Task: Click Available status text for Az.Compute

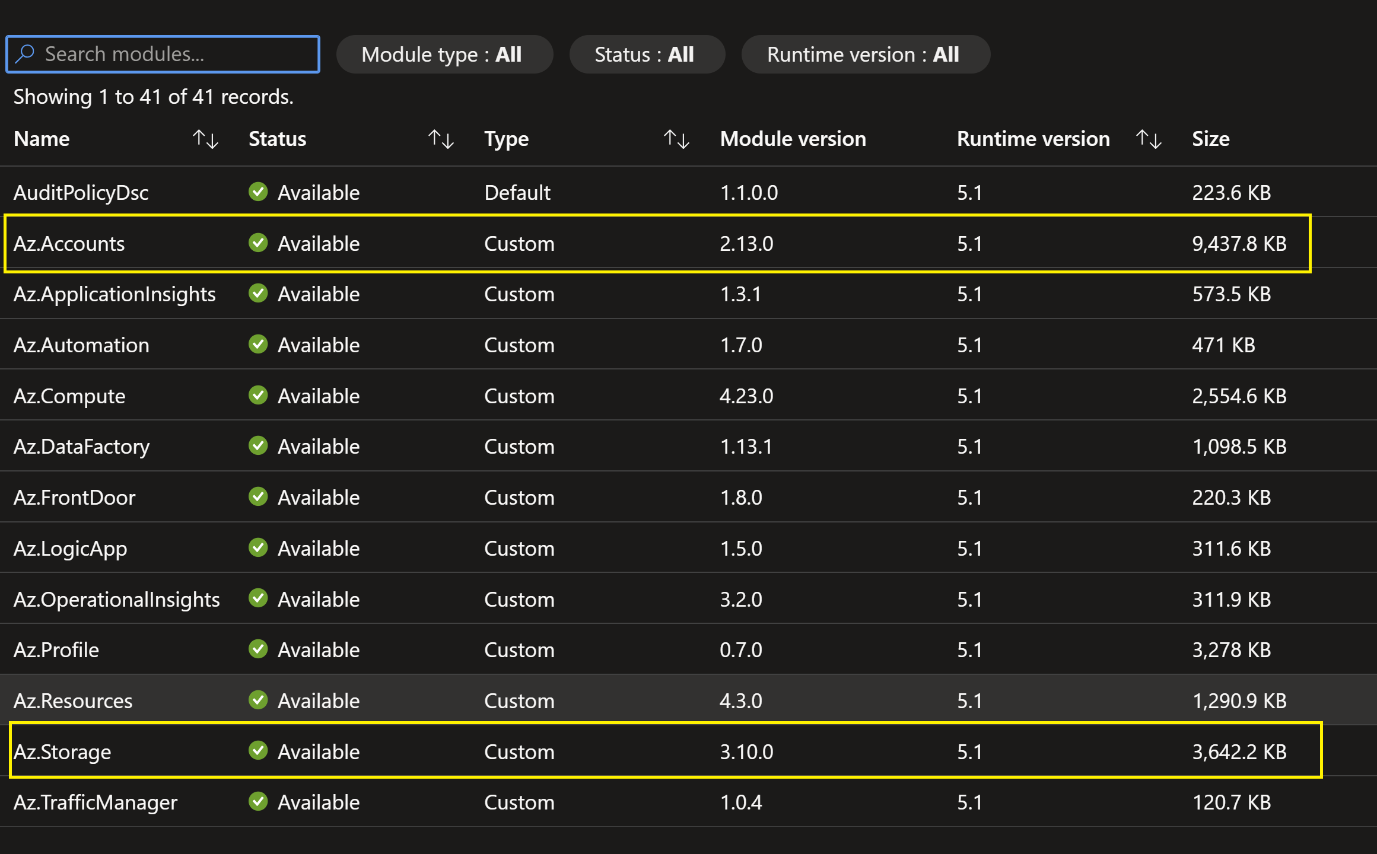Action: tap(318, 396)
